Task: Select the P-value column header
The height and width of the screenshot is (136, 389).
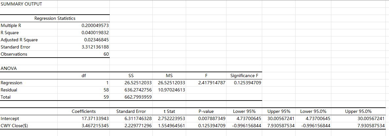Action: (x=206, y=112)
